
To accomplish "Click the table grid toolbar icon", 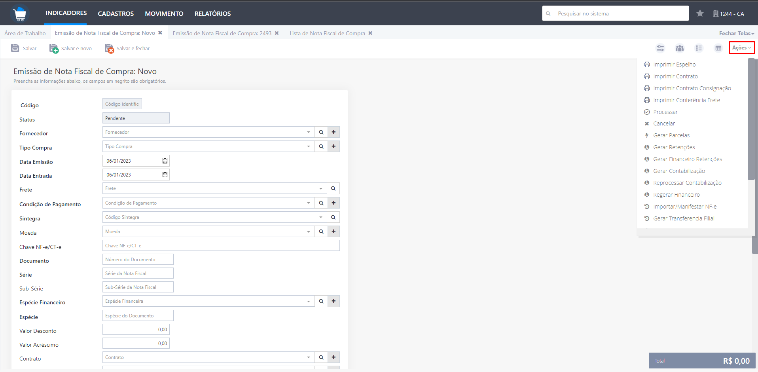I will pos(718,48).
